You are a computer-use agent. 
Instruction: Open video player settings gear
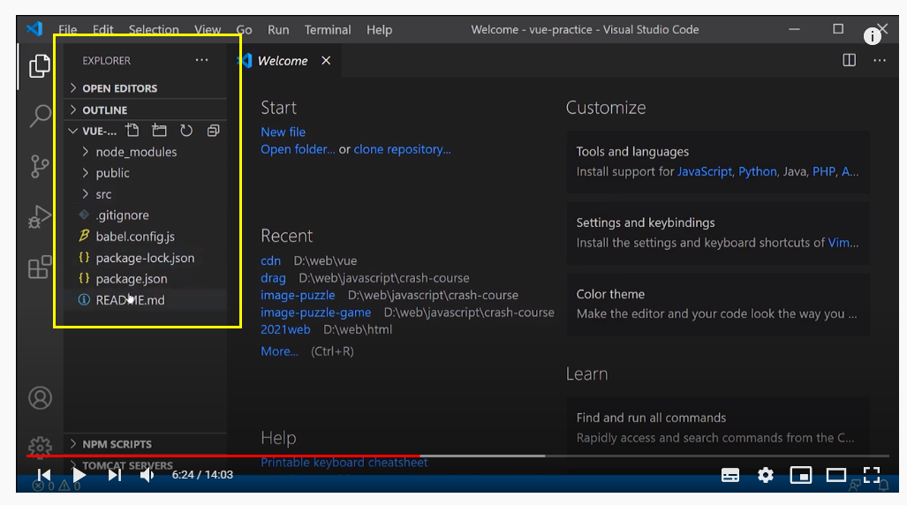[766, 476]
